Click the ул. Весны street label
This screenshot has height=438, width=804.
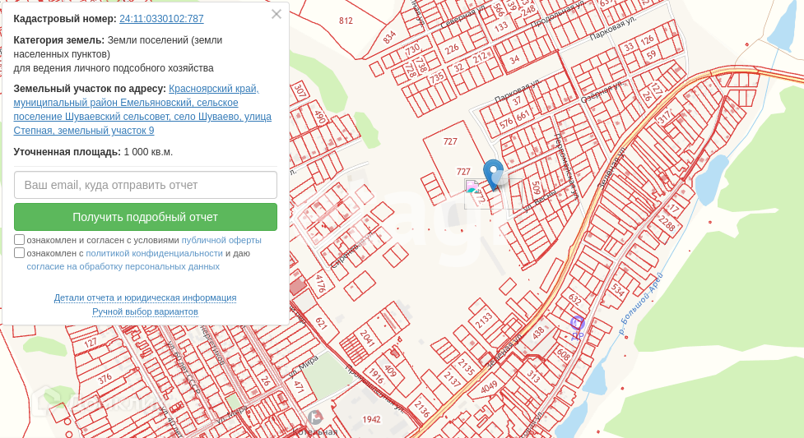tap(538, 202)
